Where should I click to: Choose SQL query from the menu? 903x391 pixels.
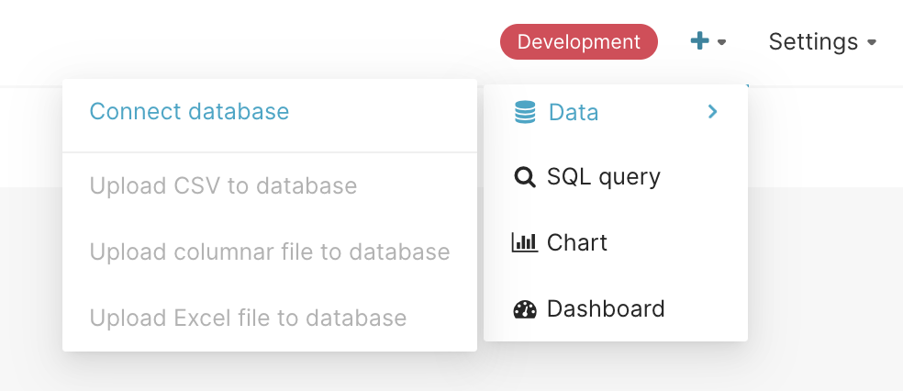pyautogui.click(x=603, y=176)
